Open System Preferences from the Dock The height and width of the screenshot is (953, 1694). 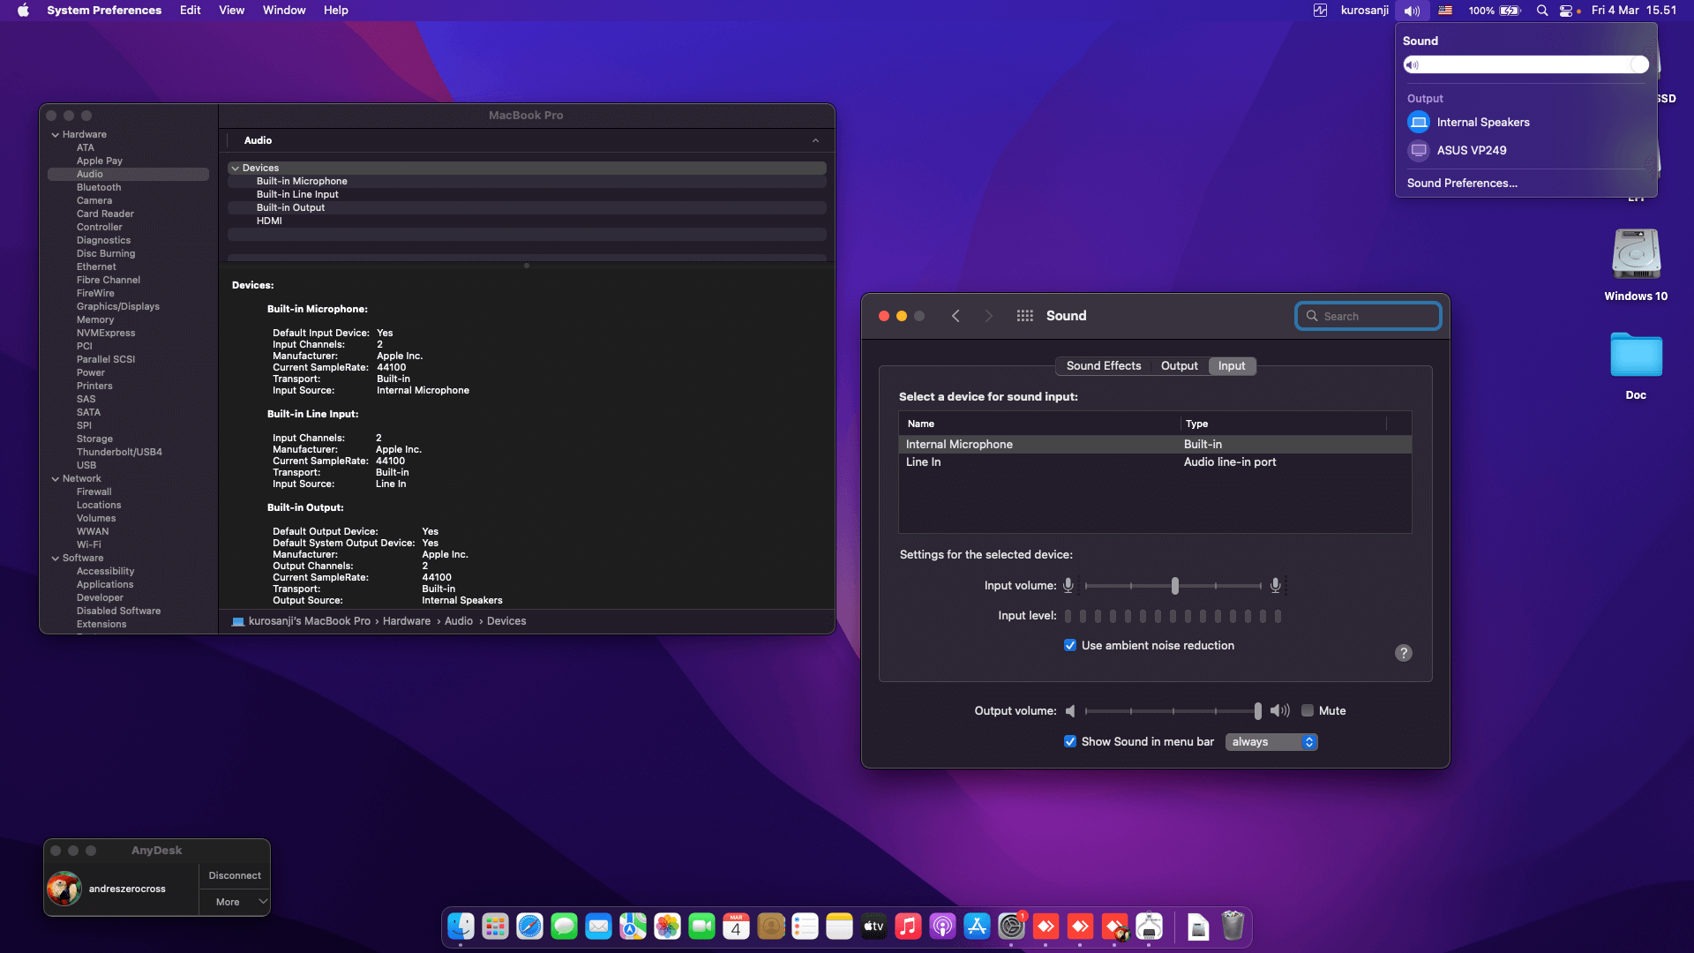click(1012, 927)
